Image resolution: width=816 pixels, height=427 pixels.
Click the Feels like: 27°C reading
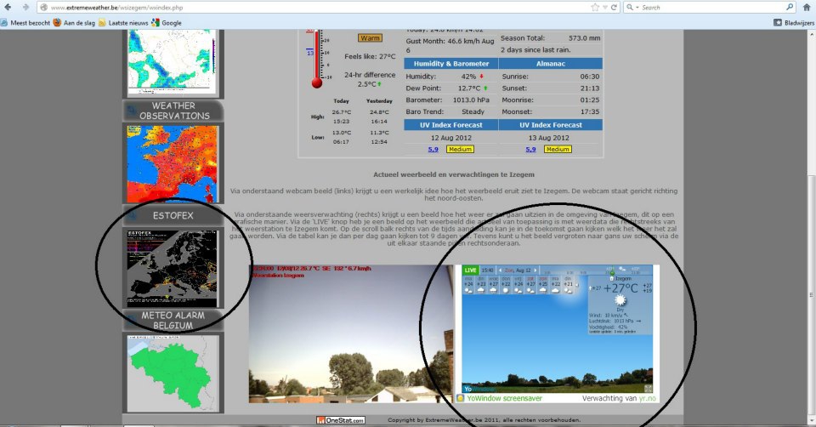coord(370,56)
